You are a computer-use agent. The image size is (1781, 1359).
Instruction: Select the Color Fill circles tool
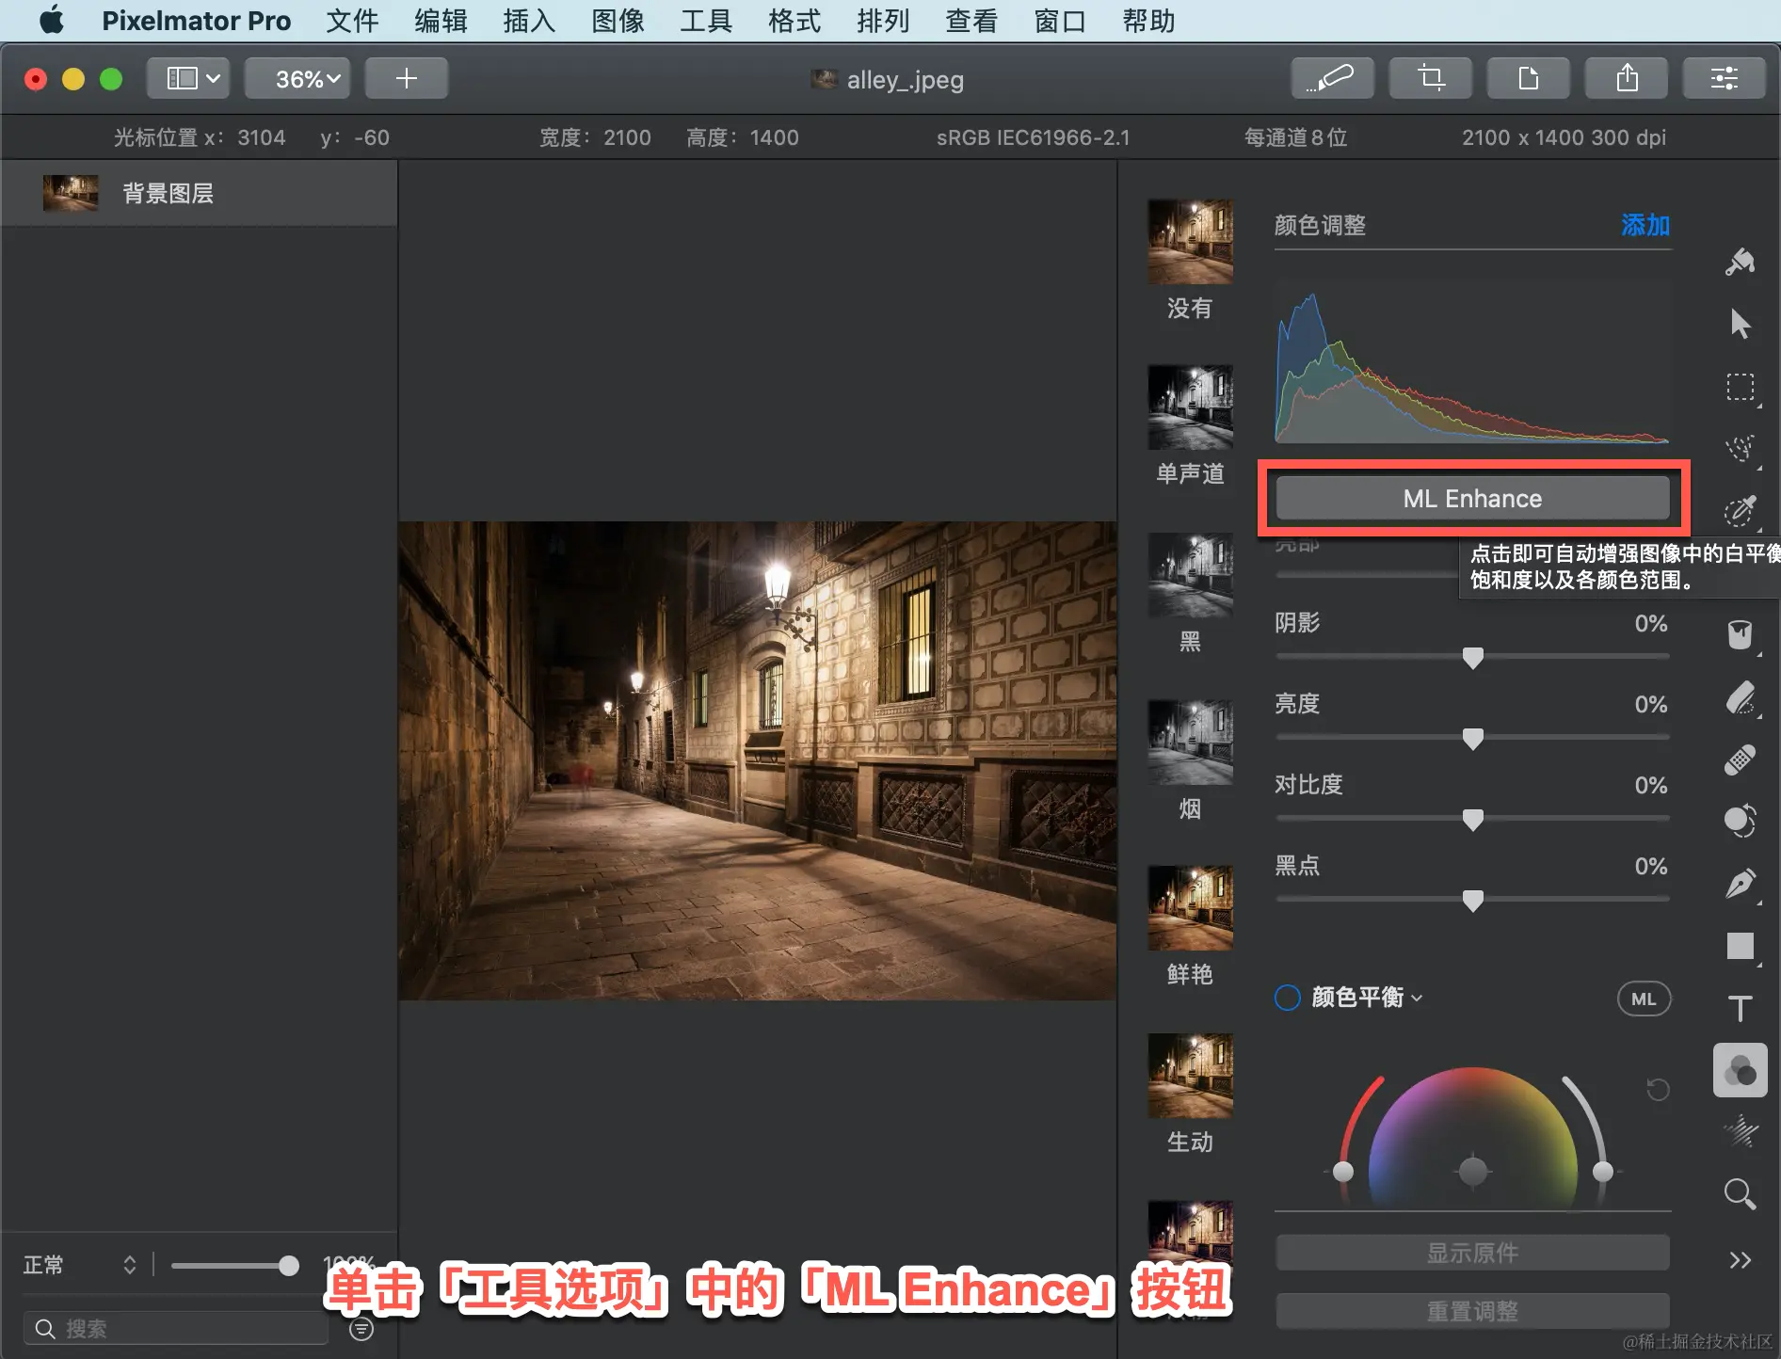click(1740, 821)
